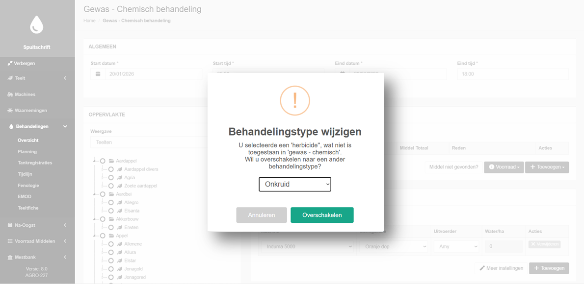
Task: Select the Allura radio button
Action: [111, 252]
